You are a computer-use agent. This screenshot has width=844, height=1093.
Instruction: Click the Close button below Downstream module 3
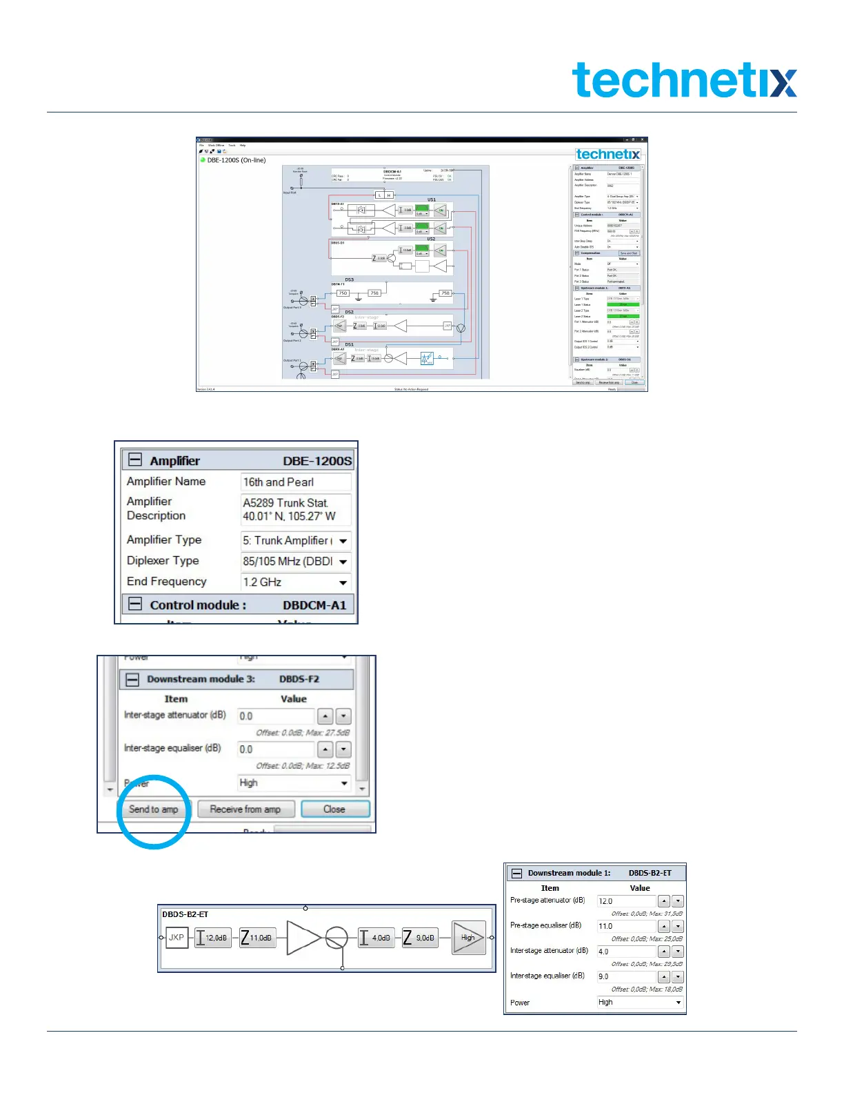coord(334,809)
